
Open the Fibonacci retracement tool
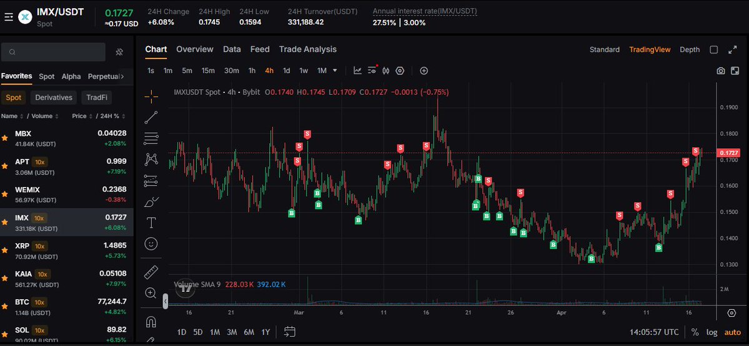151,138
